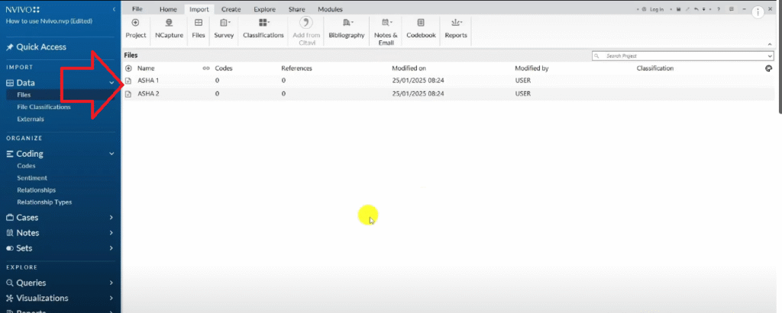782x313 pixels.
Task: Open Externals in sidebar
Action: tap(31, 120)
